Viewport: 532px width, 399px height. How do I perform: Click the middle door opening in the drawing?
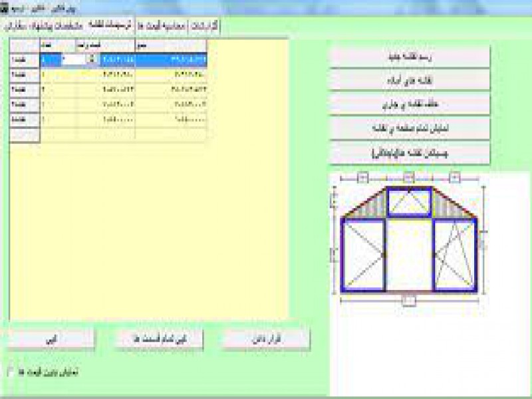coord(409,255)
